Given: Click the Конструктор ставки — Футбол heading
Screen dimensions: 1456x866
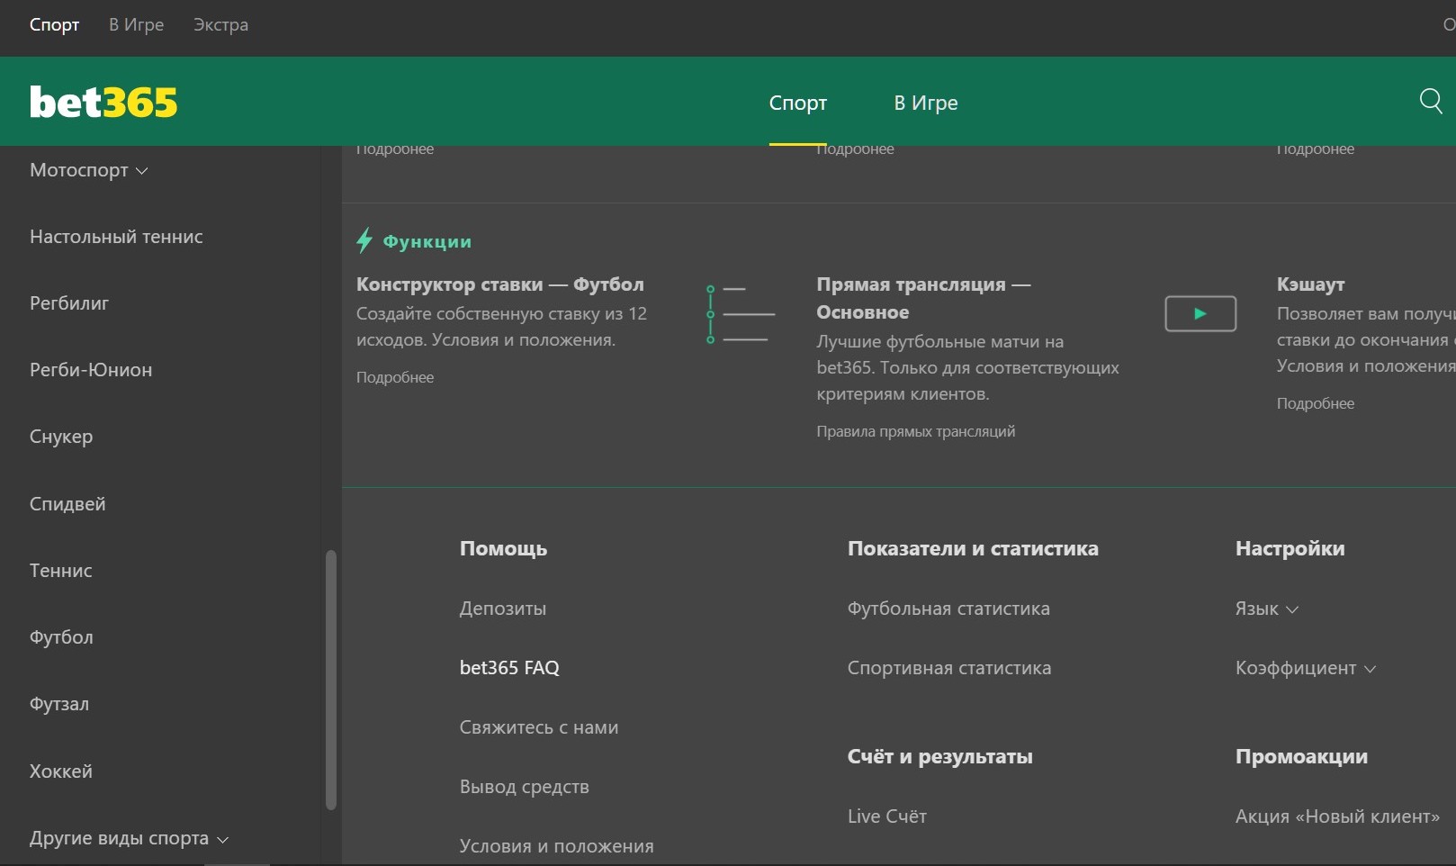Looking at the screenshot, I should [500, 284].
